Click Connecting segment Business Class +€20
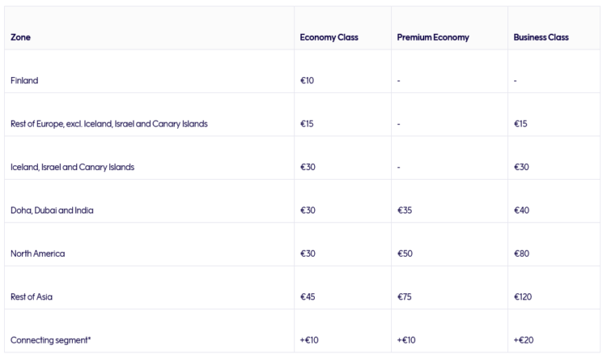The width and height of the screenshot is (607, 358). [x=524, y=340]
